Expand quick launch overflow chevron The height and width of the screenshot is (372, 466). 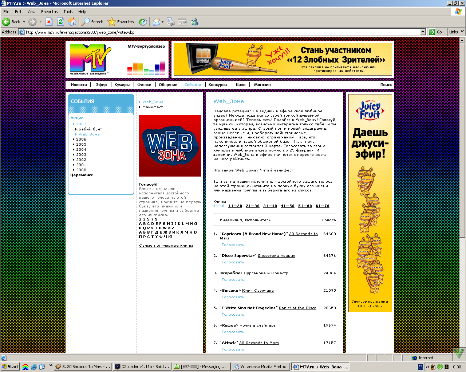tap(51, 365)
